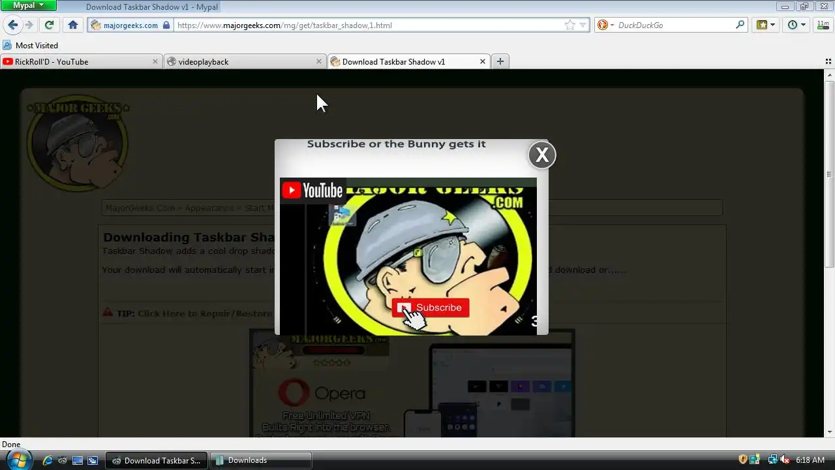Click the security shield tray icon

pos(742,460)
